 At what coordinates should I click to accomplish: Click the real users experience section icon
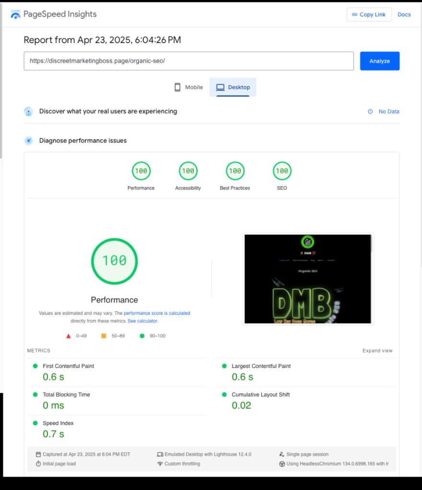[x=28, y=111]
